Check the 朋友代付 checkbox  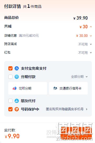point(10,101)
